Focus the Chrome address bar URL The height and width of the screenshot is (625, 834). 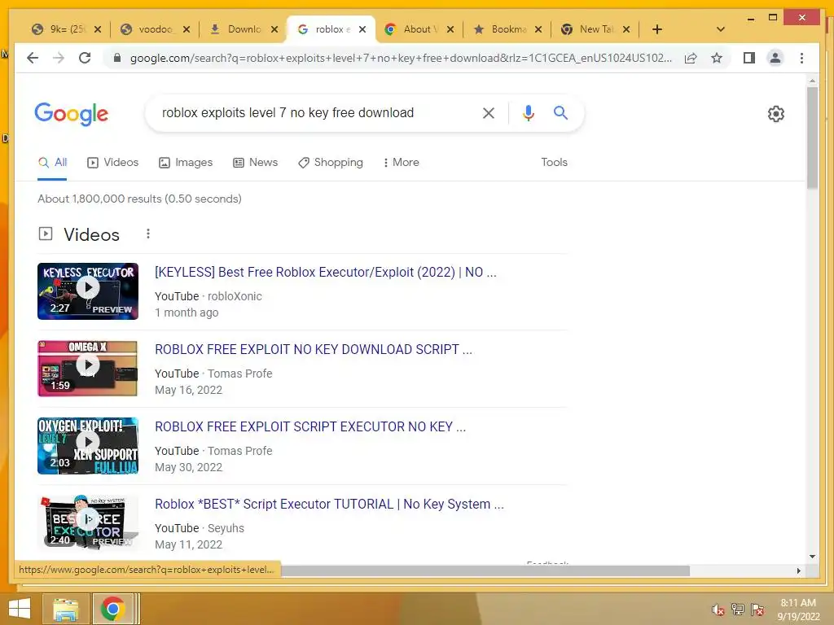click(x=401, y=58)
